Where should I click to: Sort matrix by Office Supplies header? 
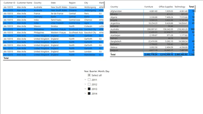pyautogui.click(x=166, y=7)
